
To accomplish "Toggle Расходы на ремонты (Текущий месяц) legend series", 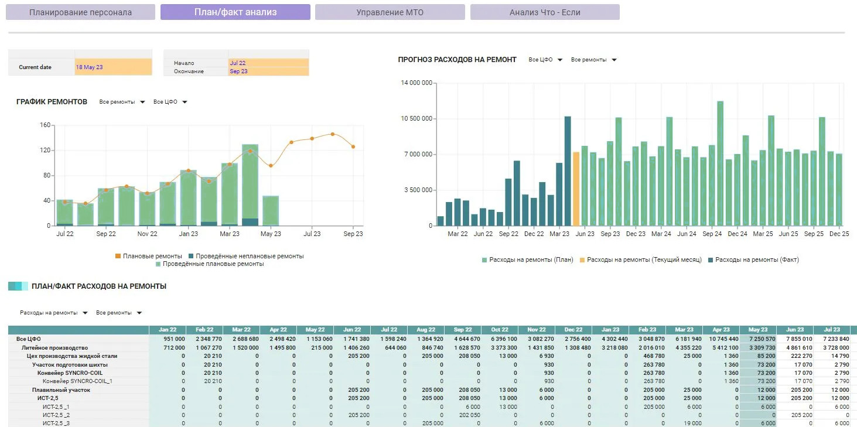I will 582,259.
